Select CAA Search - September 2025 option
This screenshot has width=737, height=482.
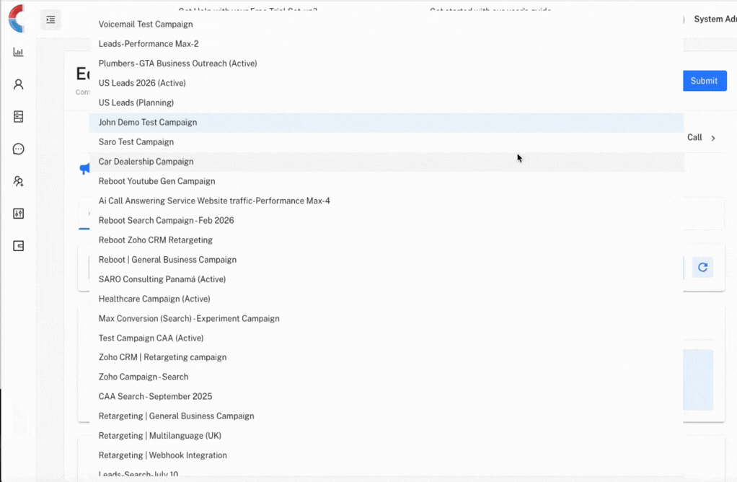click(x=155, y=397)
